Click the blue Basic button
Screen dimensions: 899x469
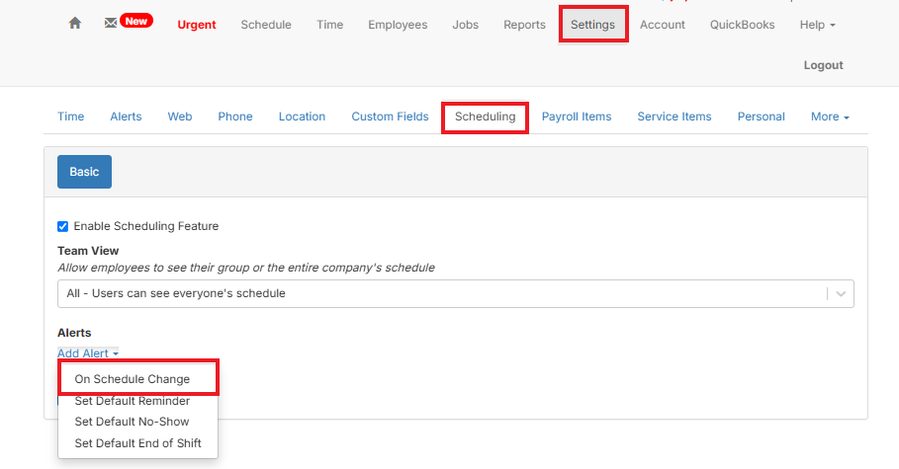point(84,172)
